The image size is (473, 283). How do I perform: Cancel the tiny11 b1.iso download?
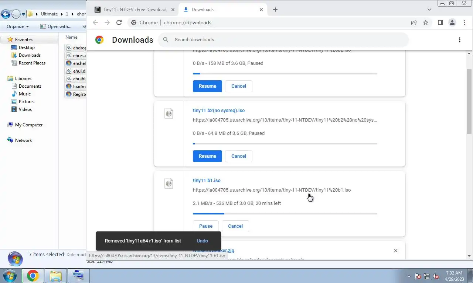[235, 226]
